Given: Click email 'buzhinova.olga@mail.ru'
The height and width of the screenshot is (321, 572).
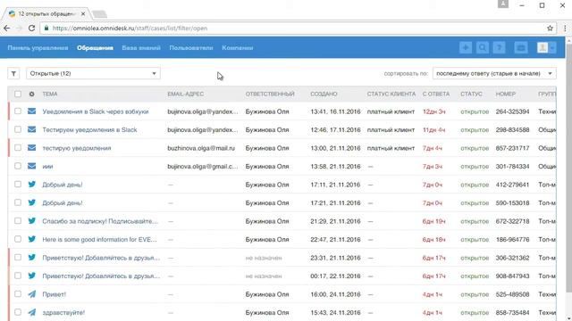Looking at the screenshot, I should click(x=201, y=148).
